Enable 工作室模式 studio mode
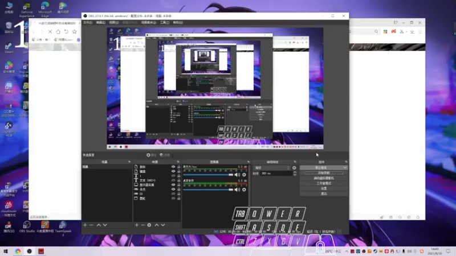 324,183
